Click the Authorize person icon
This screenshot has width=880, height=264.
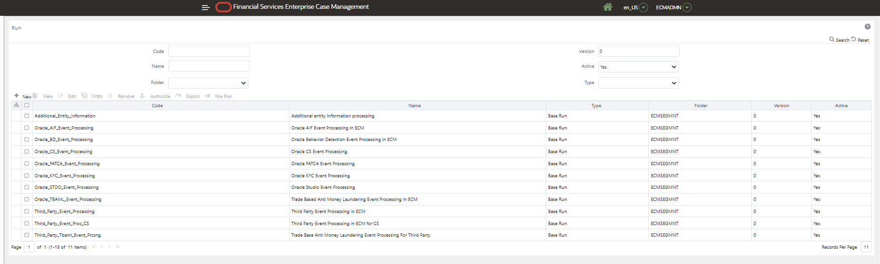pyautogui.click(x=142, y=96)
